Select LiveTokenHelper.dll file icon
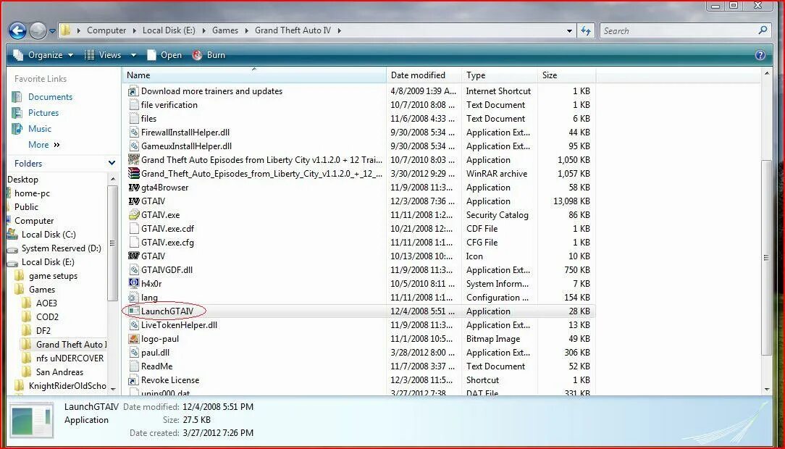The image size is (785, 449). 133,325
